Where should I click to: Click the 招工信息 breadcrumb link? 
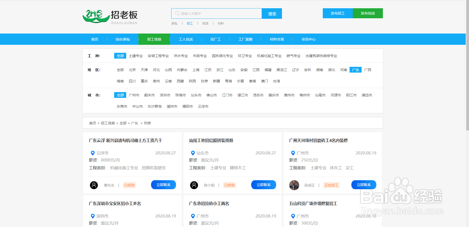click(x=108, y=123)
